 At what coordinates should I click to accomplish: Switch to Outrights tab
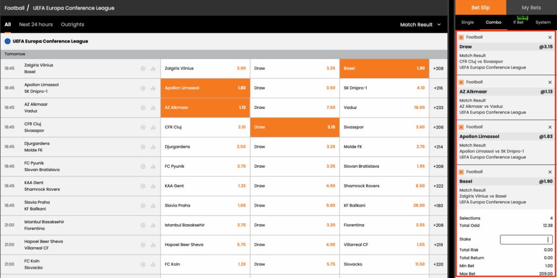click(72, 25)
